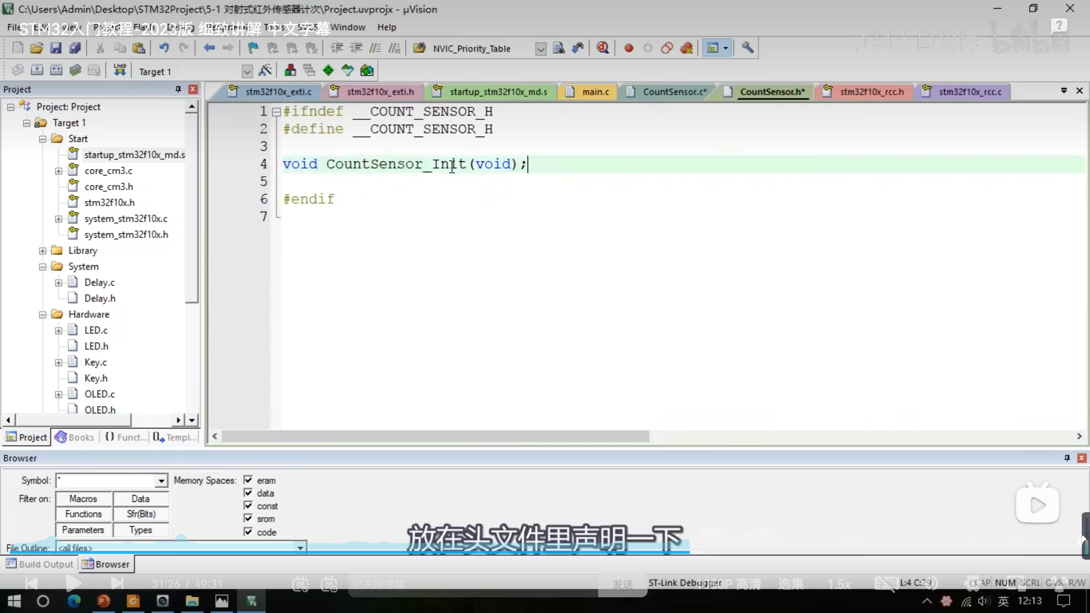
Task: Open Manage Run-Time Environment green diamond icon
Action: tap(328, 70)
